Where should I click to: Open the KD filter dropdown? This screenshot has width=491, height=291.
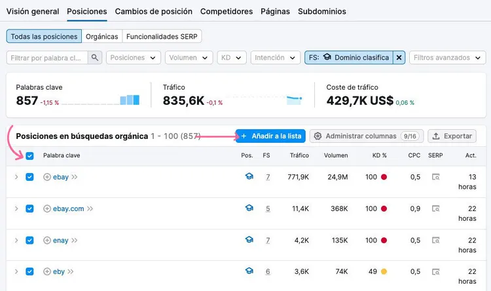point(232,58)
